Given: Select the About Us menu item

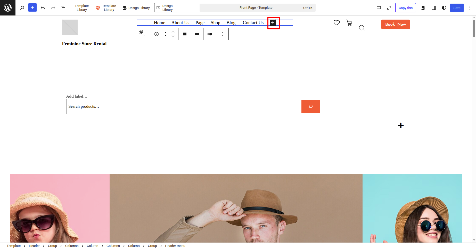Looking at the screenshot, I should pyautogui.click(x=180, y=23).
